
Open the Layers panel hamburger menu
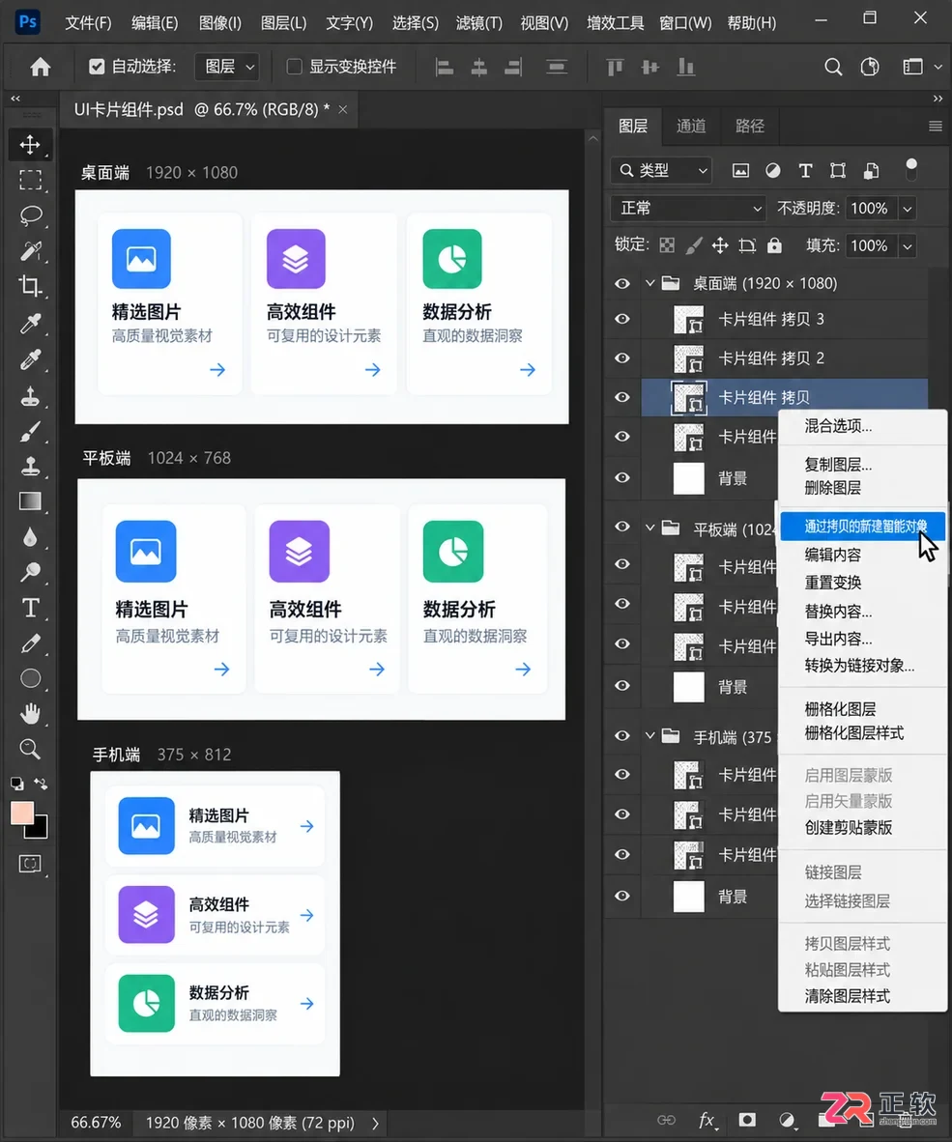coord(936,127)
